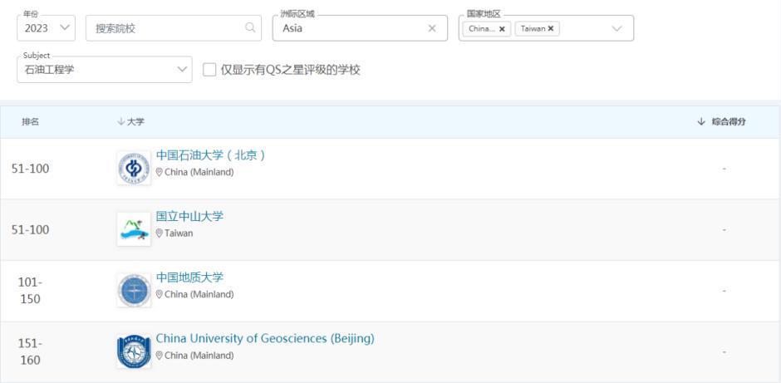Open 国立中山大学 link
The height and width of the screenshot is (383, 781).
click(x=189, y=217)
